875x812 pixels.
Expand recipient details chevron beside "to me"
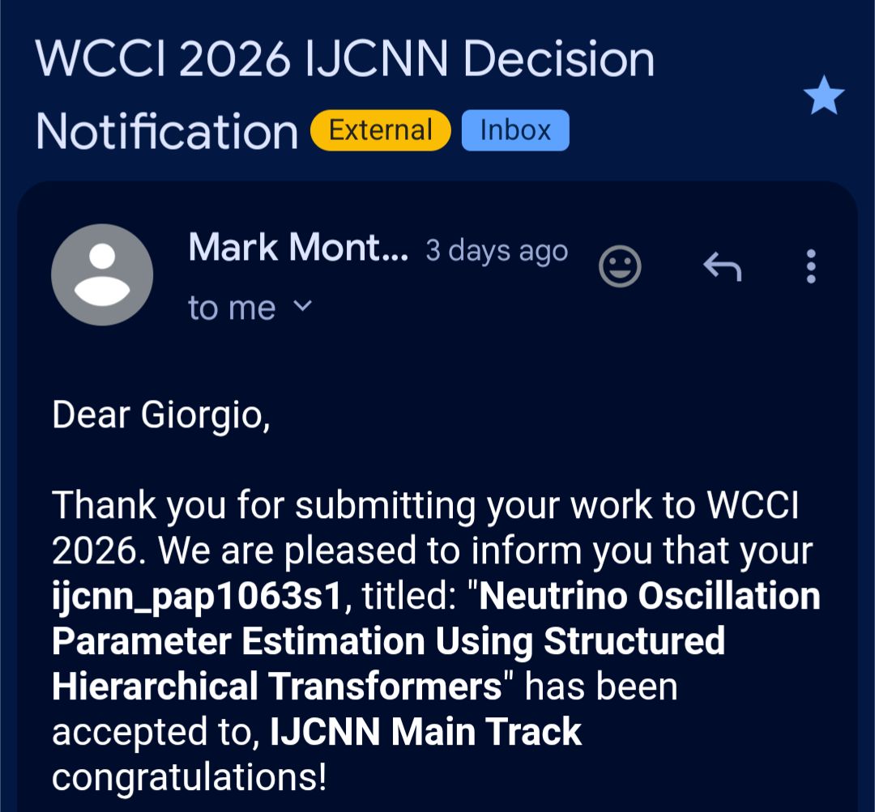[x=301, y=306]
